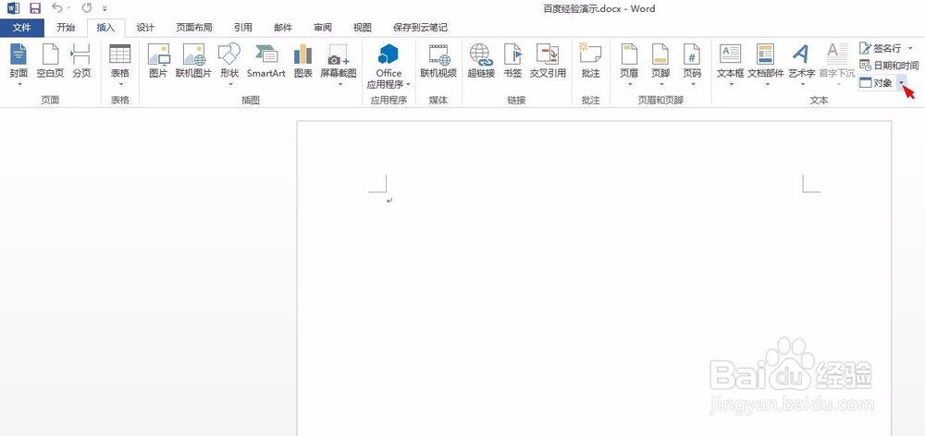The image size is (925, 436).
Task: Insert 日期和时间 date and time
Action: click(x=889, y=66)
